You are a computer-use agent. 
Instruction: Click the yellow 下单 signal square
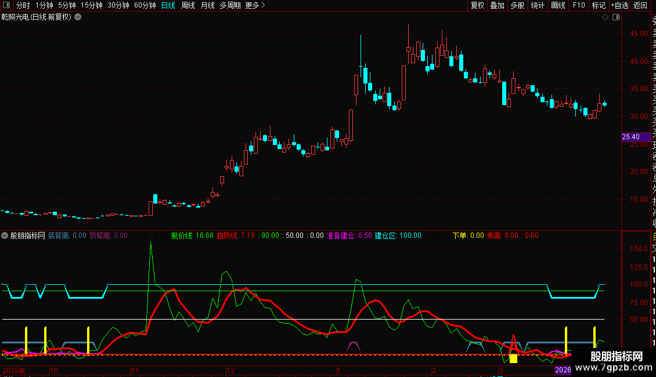tap(513, 358)
